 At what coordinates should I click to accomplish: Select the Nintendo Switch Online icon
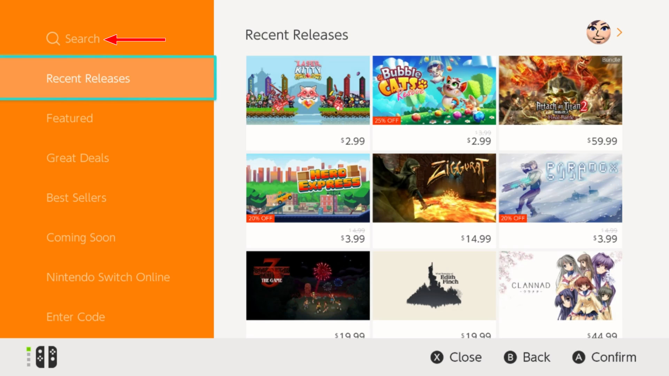(x=108, y=276)
